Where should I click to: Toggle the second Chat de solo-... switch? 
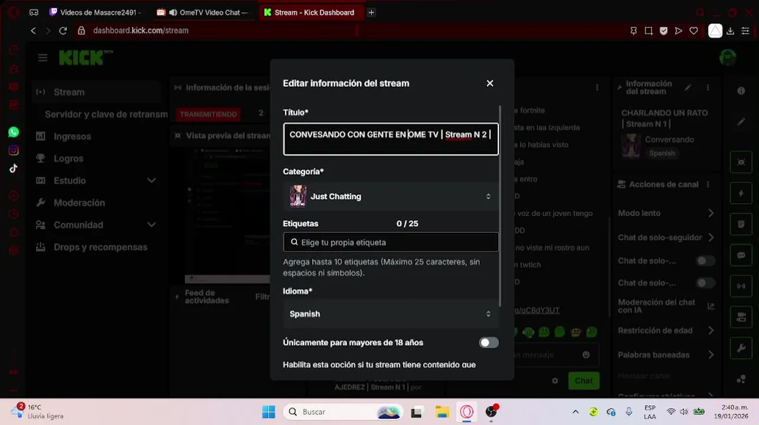pos(705,283)
